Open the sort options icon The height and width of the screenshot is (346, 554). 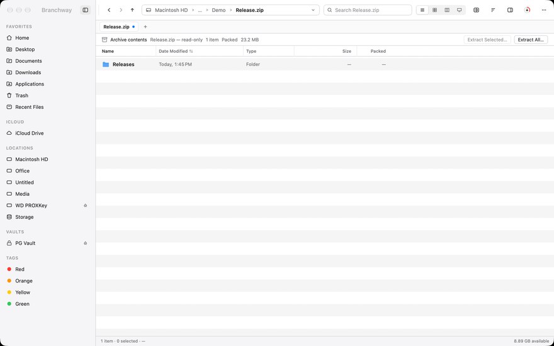tap(493, 10)
